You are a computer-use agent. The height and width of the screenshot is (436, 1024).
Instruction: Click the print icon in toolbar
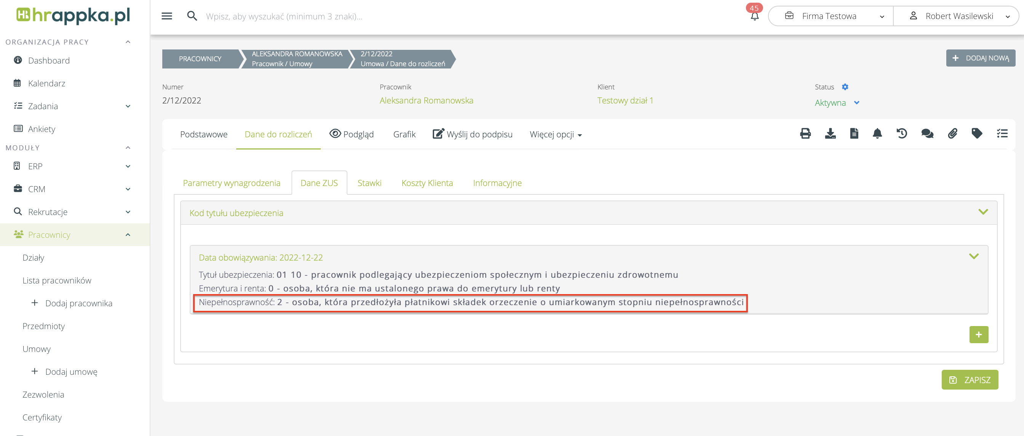pyautogui.click(x=805, y=134)
